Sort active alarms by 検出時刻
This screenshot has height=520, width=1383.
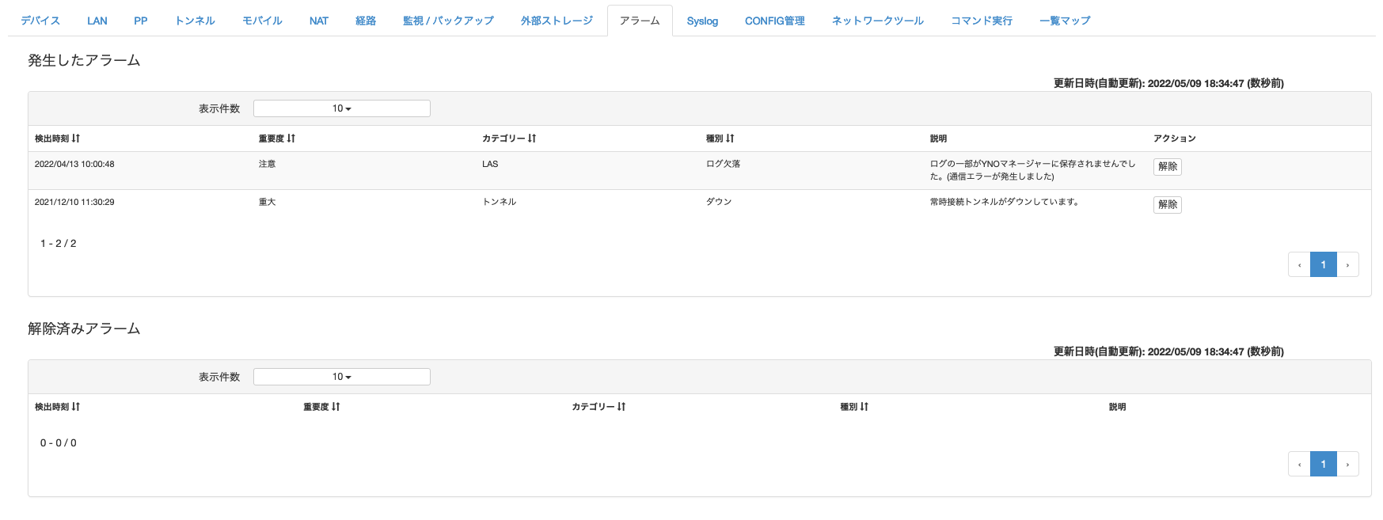click(x=57, y=139)
